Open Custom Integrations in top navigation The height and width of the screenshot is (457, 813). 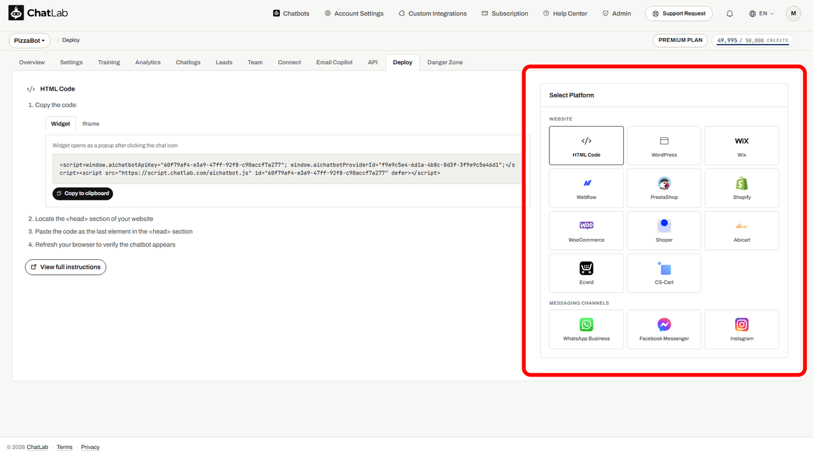click(433, 14)
